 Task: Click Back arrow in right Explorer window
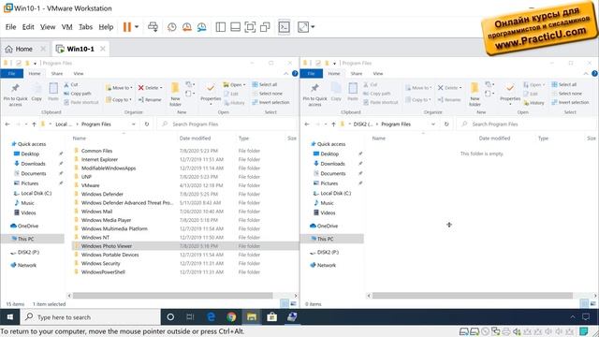click(307, 125)
